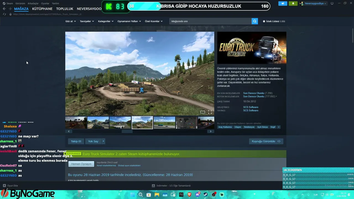This screenshot has height=199, width=354.
Task: Click the Araç Kullanma tag
Action: (225, 127)
